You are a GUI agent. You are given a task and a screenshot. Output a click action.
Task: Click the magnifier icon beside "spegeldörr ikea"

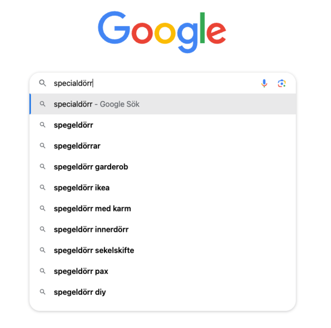[42, 188]
